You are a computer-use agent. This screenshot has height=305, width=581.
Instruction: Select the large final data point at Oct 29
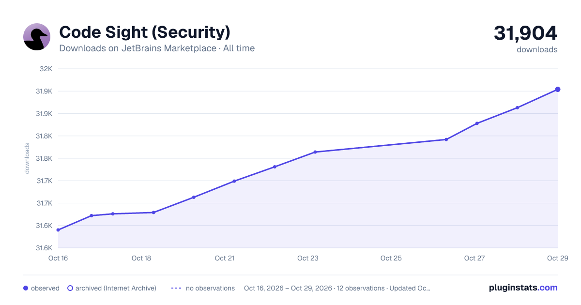[x=558, y=89]
